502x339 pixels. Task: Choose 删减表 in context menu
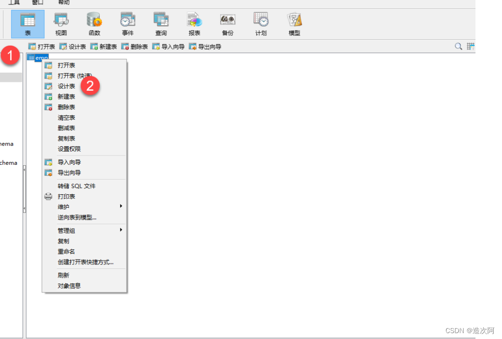pyautogui.click(x=84, y=128)
